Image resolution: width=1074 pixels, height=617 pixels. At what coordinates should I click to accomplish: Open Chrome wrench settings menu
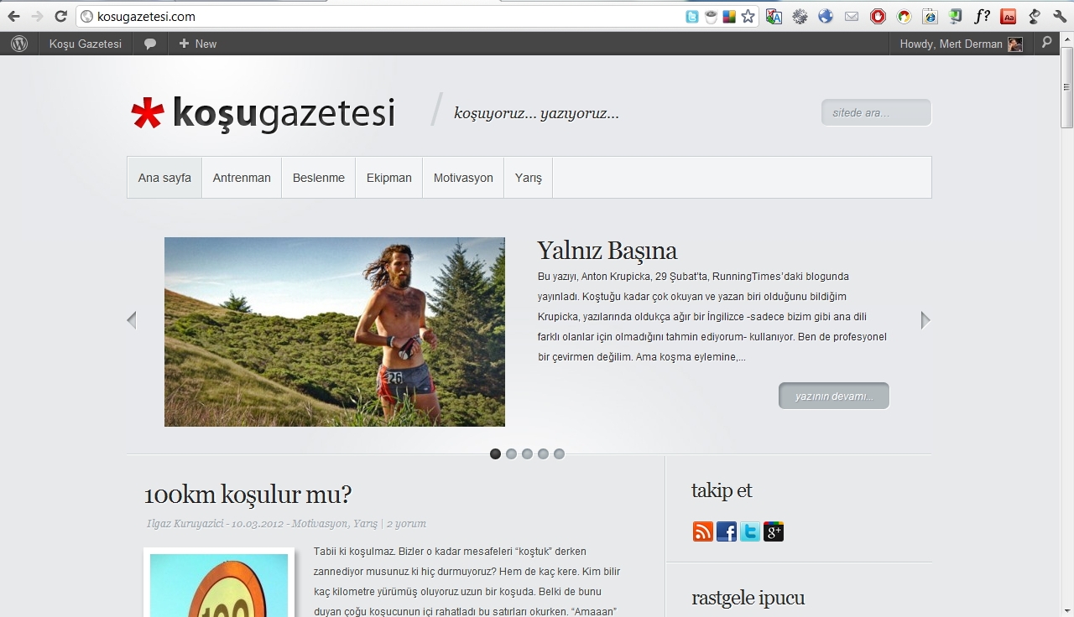coord(1059,16)
